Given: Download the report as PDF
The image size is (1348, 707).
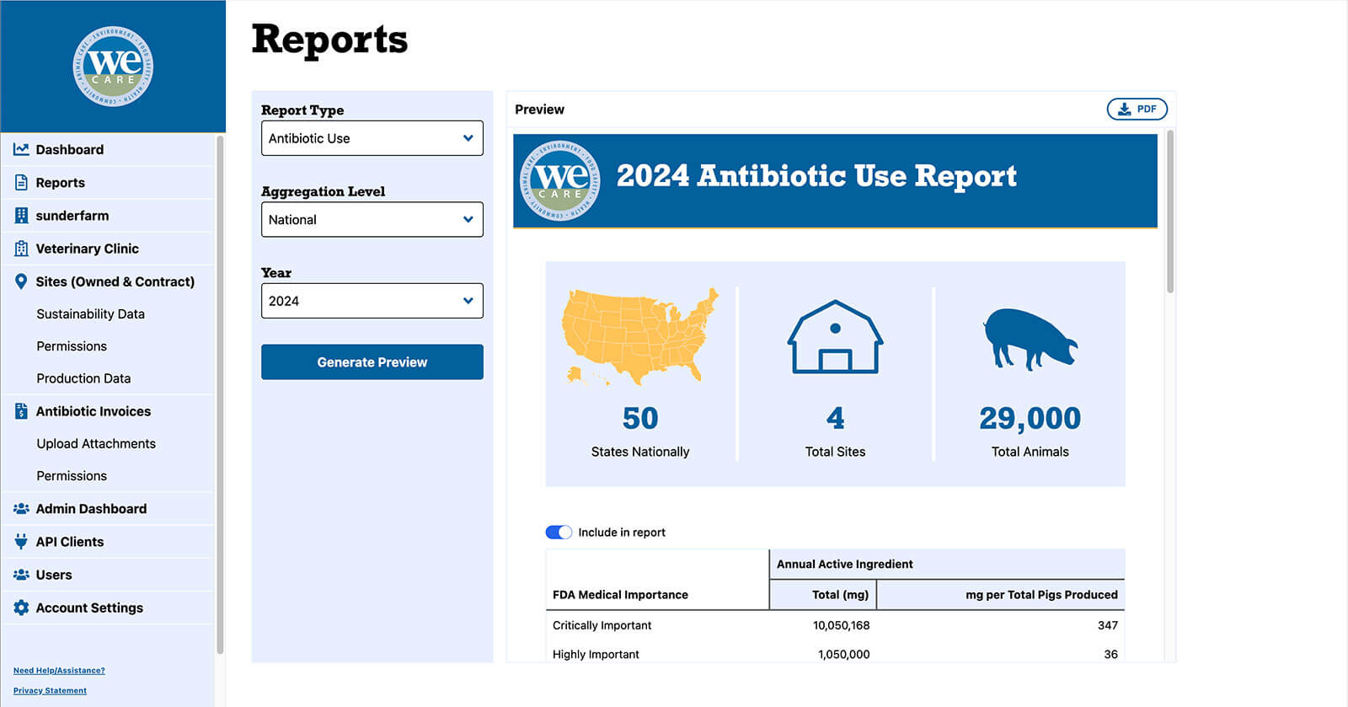Looking at the screenshot, I should tap(1137, 110).
